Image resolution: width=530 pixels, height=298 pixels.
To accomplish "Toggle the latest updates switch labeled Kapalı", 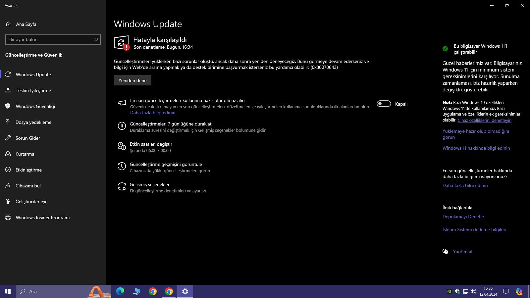I will coord(384,104).
